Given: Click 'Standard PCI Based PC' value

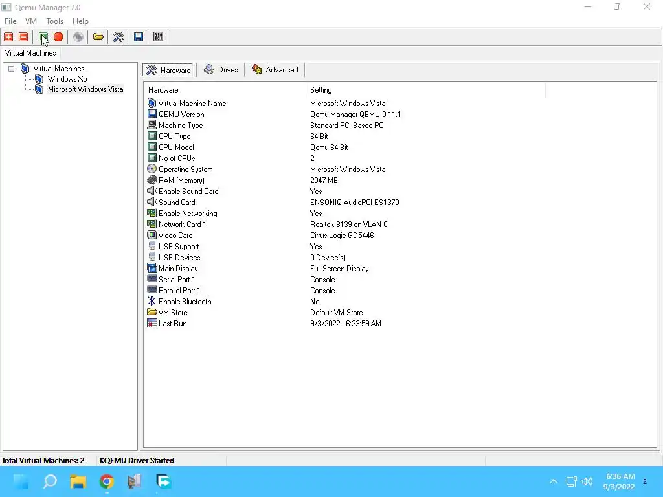Looking at the screenshot, I should 347,126.
